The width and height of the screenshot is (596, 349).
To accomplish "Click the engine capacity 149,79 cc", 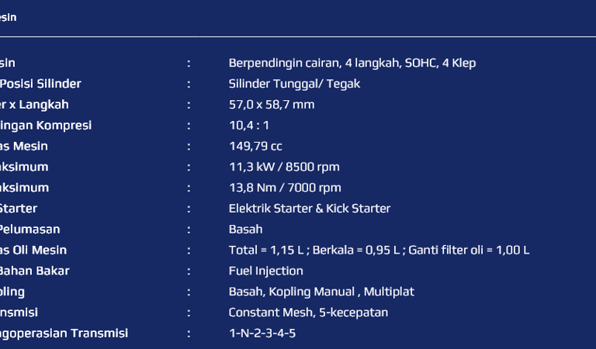I will pyautogui.click(x=255, y=147).
